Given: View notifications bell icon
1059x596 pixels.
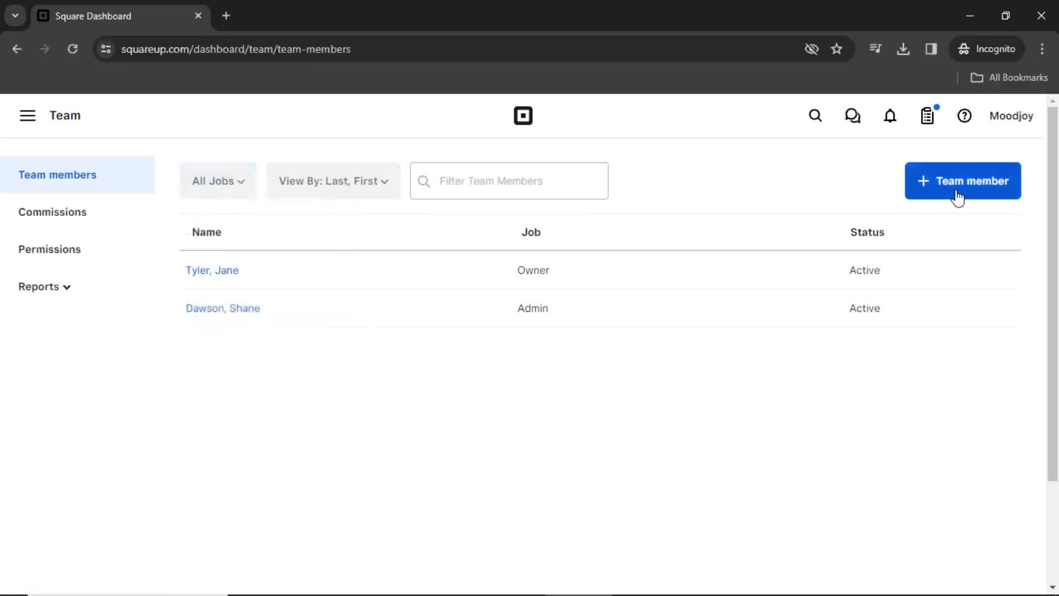Looking at the screenshot, I should point(890,116).
